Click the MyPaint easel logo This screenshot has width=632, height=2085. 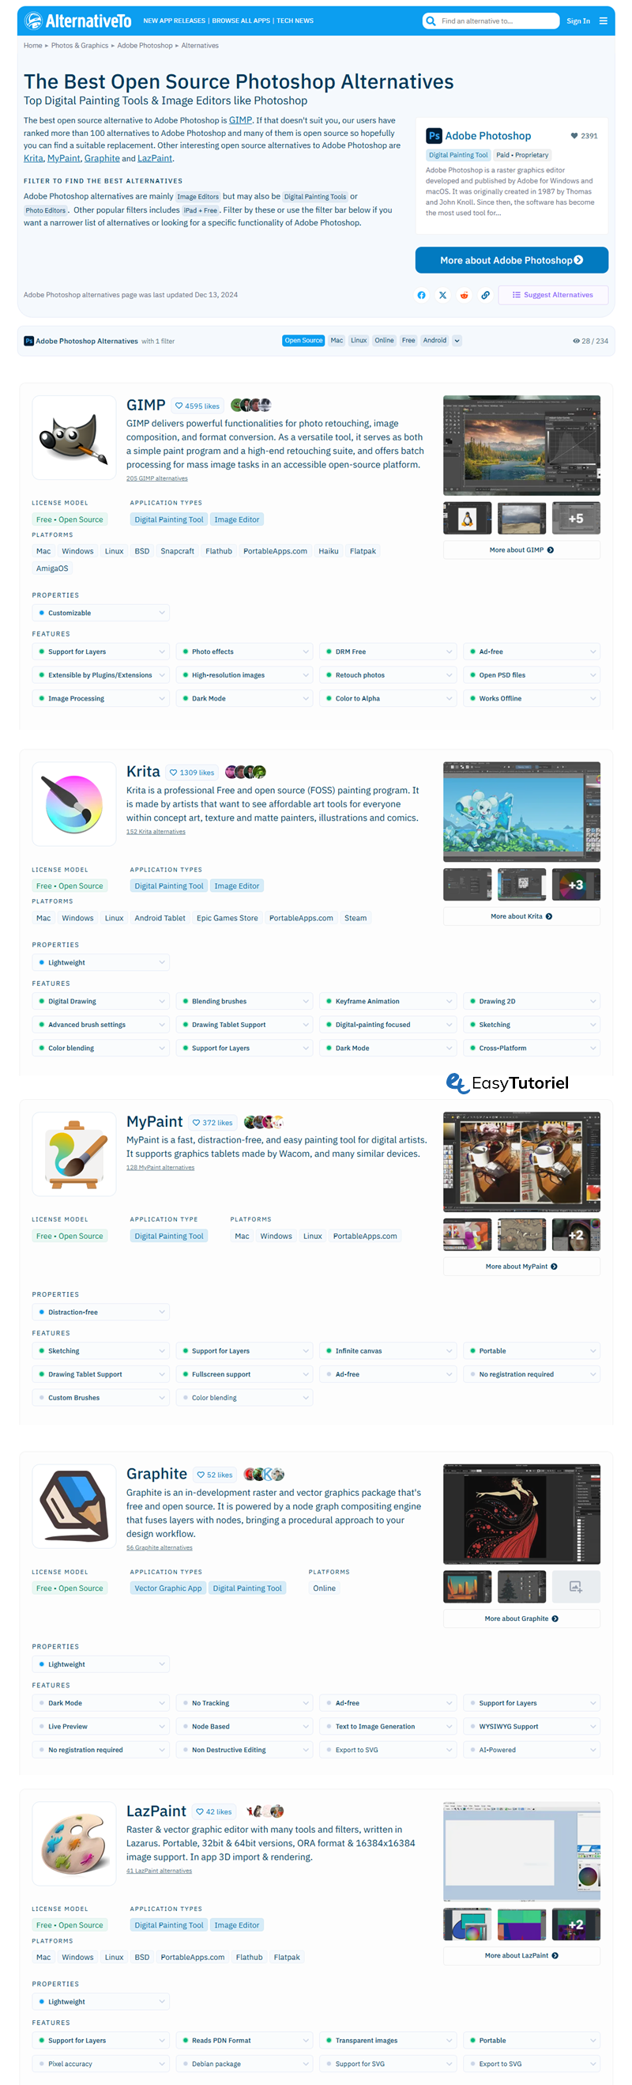pos(73,1154)
